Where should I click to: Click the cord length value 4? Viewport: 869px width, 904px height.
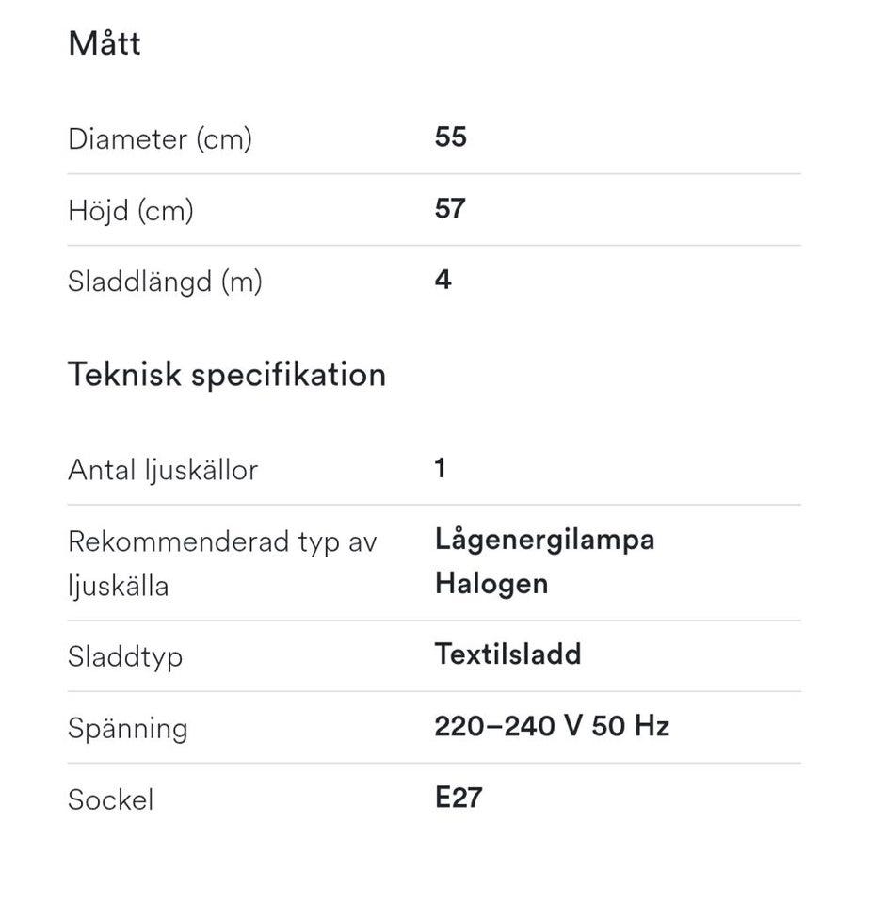443,280
